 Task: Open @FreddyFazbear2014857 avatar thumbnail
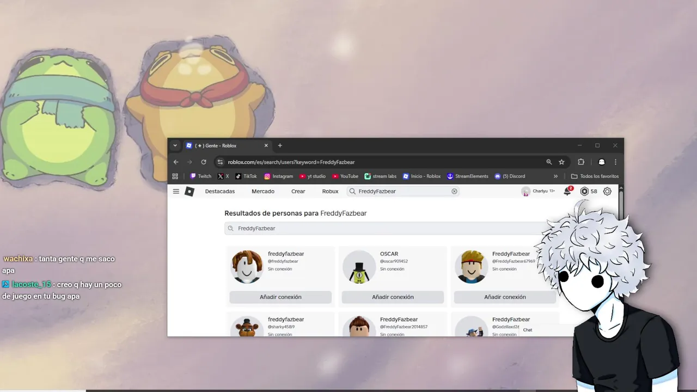[x=359, y=327]
